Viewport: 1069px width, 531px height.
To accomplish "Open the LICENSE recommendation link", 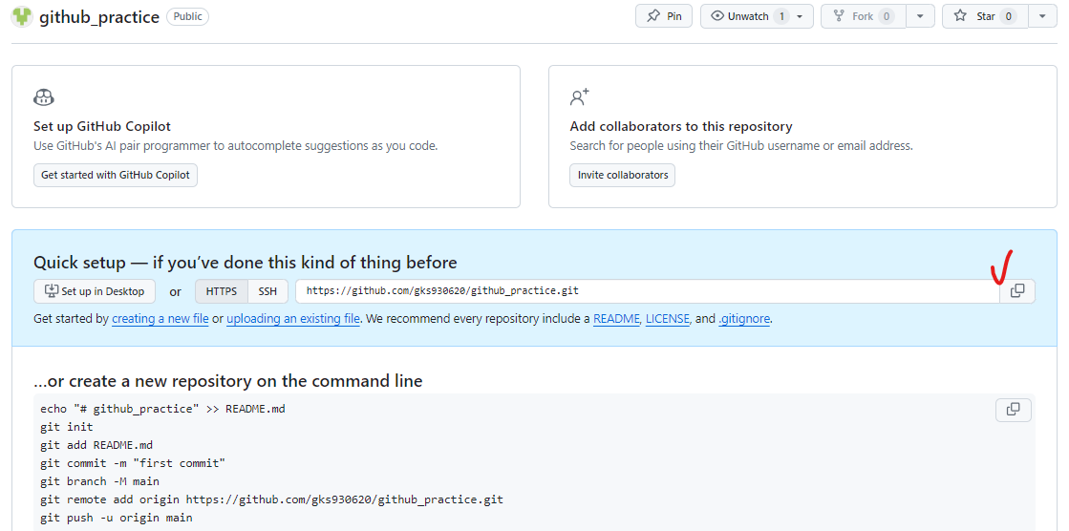I will [x=668, y=318].
